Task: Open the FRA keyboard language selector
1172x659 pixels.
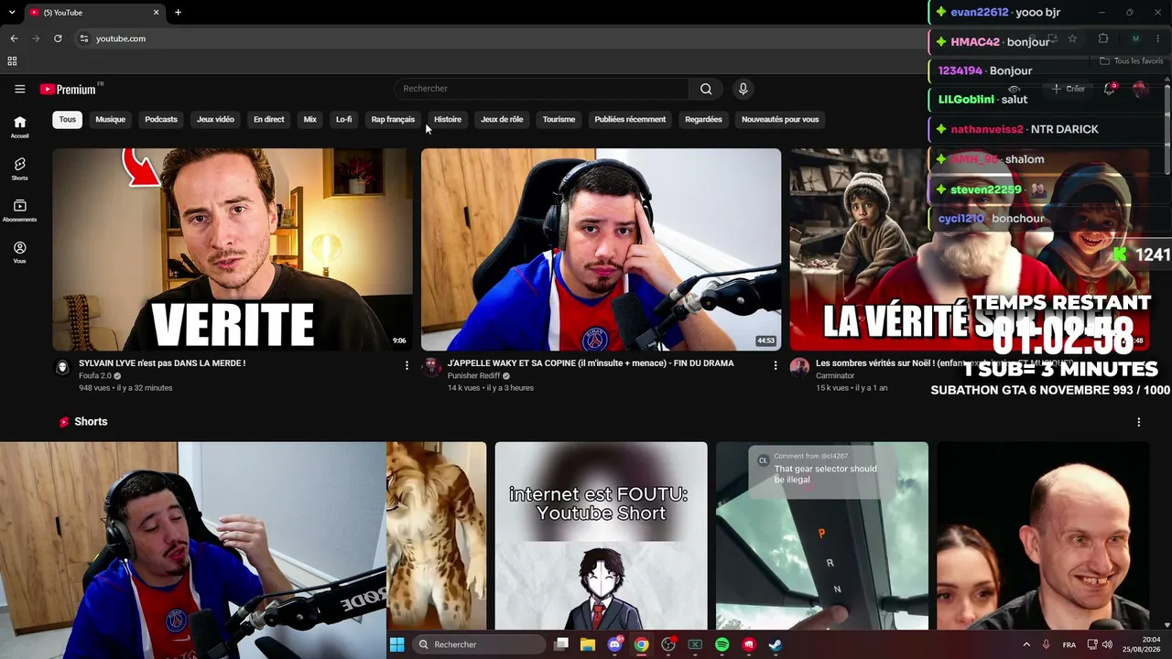Action: [x=1069, y=644]
